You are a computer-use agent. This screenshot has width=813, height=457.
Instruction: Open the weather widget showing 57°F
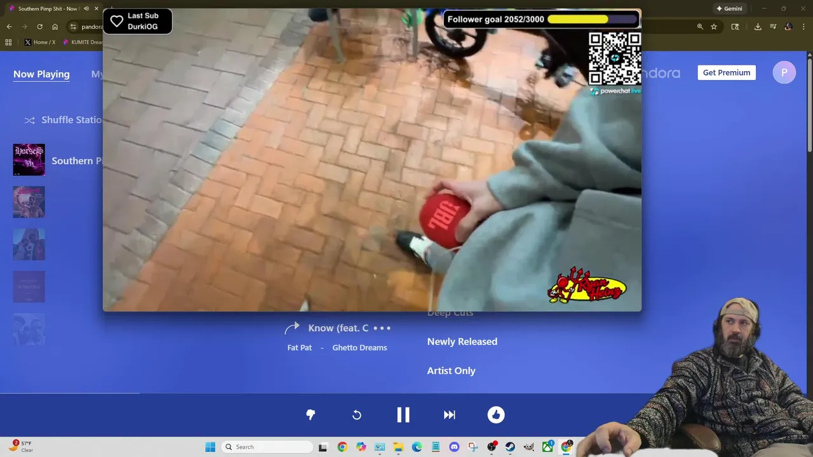21,447
